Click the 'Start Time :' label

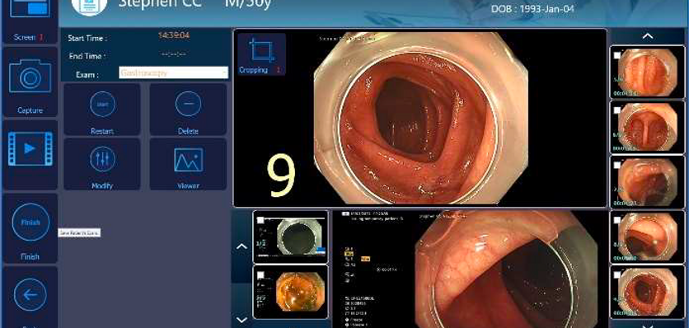[87, 38]
